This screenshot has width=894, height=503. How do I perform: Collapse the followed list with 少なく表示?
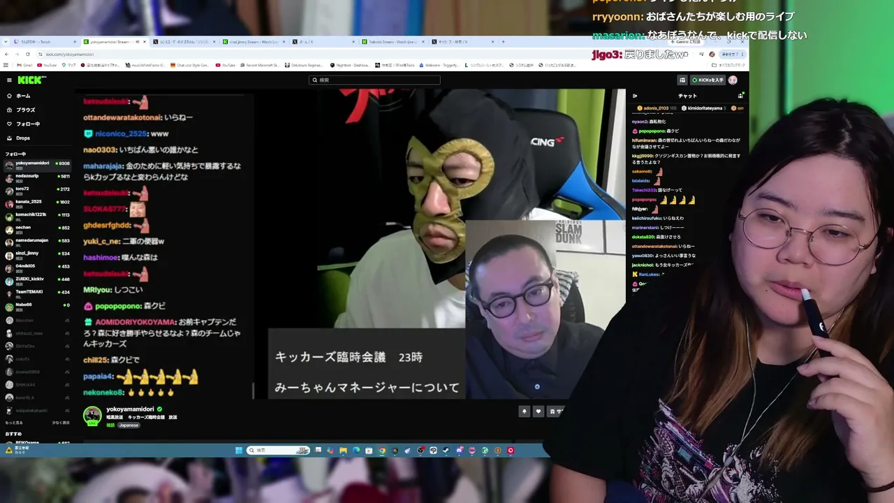[61, 423]
